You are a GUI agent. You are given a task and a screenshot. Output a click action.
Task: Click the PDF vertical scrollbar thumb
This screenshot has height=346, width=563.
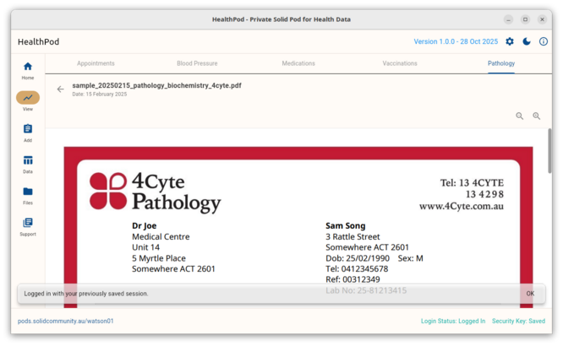[549, 150]
